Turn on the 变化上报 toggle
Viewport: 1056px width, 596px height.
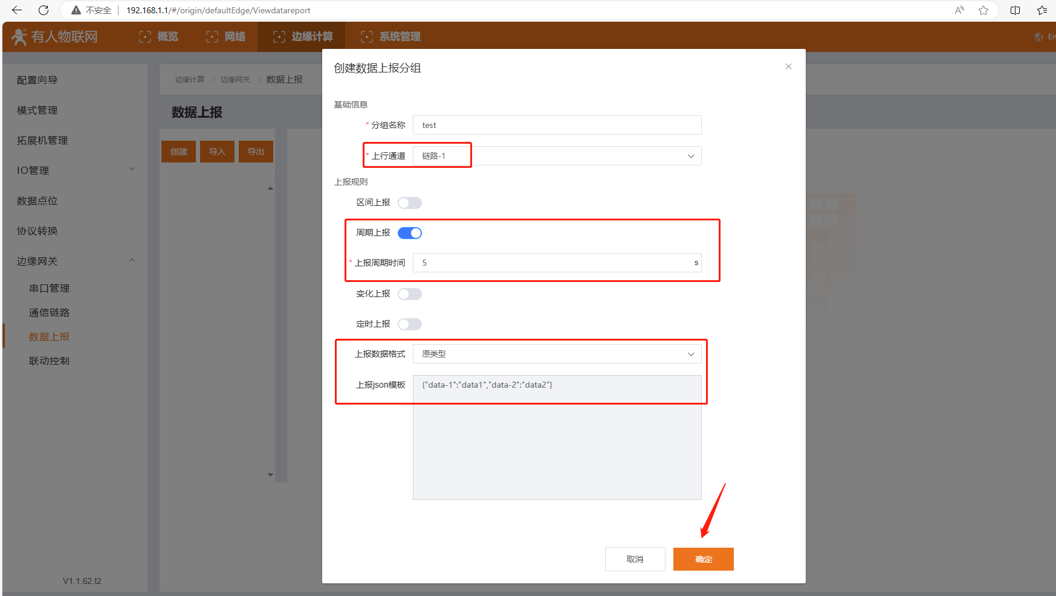[409, 294]
